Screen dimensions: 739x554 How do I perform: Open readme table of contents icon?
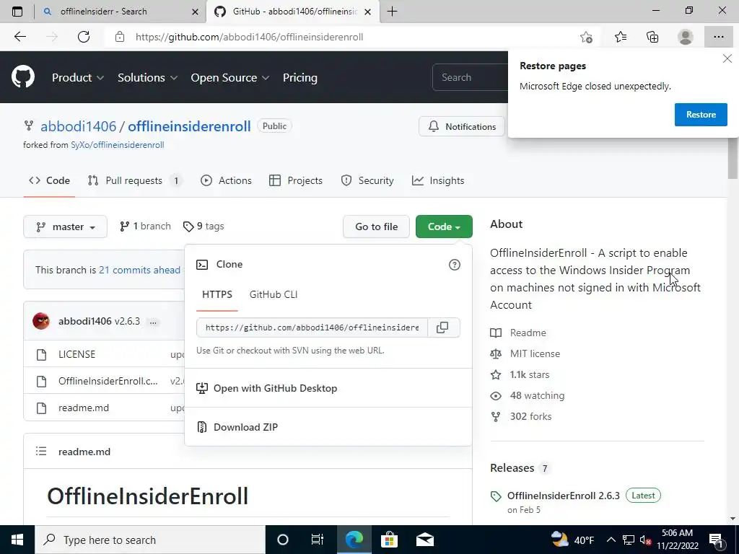pos(41,452)
